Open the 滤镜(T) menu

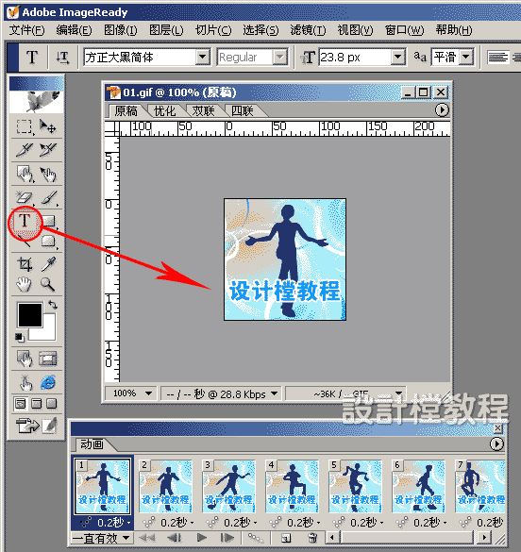[308, 30]
